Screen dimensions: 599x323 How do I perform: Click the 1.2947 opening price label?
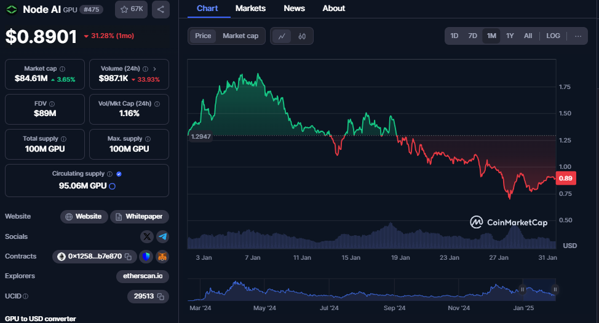click(x=200, y=136)
